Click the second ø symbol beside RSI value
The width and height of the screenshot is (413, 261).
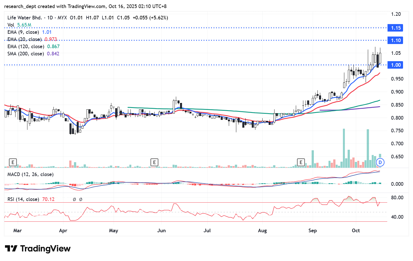pos(81,199)
